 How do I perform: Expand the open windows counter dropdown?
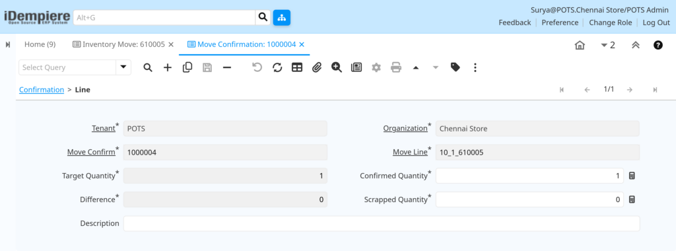coord(608,45)
